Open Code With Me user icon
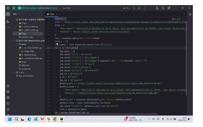The height and width of the screenshot is (127, 203). click(x=157, y=8)
